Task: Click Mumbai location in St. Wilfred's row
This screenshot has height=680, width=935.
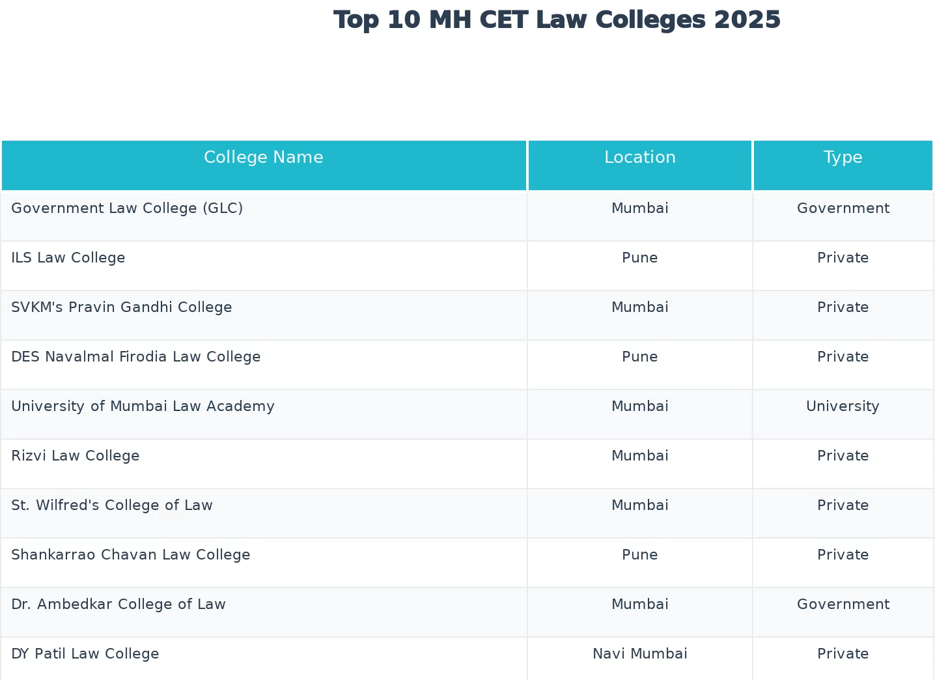Action: pos(639,505)
